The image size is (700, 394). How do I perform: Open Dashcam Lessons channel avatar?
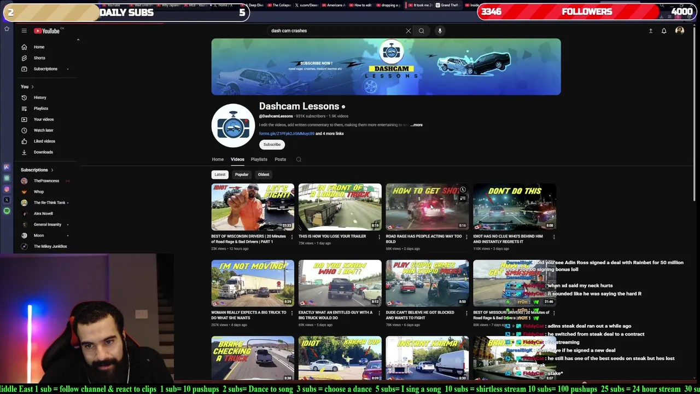pyautogui.click(x=233, y=125)
